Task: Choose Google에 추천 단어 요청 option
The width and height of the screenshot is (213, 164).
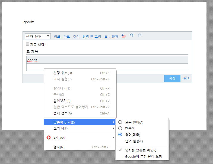Action: point(142,156)
